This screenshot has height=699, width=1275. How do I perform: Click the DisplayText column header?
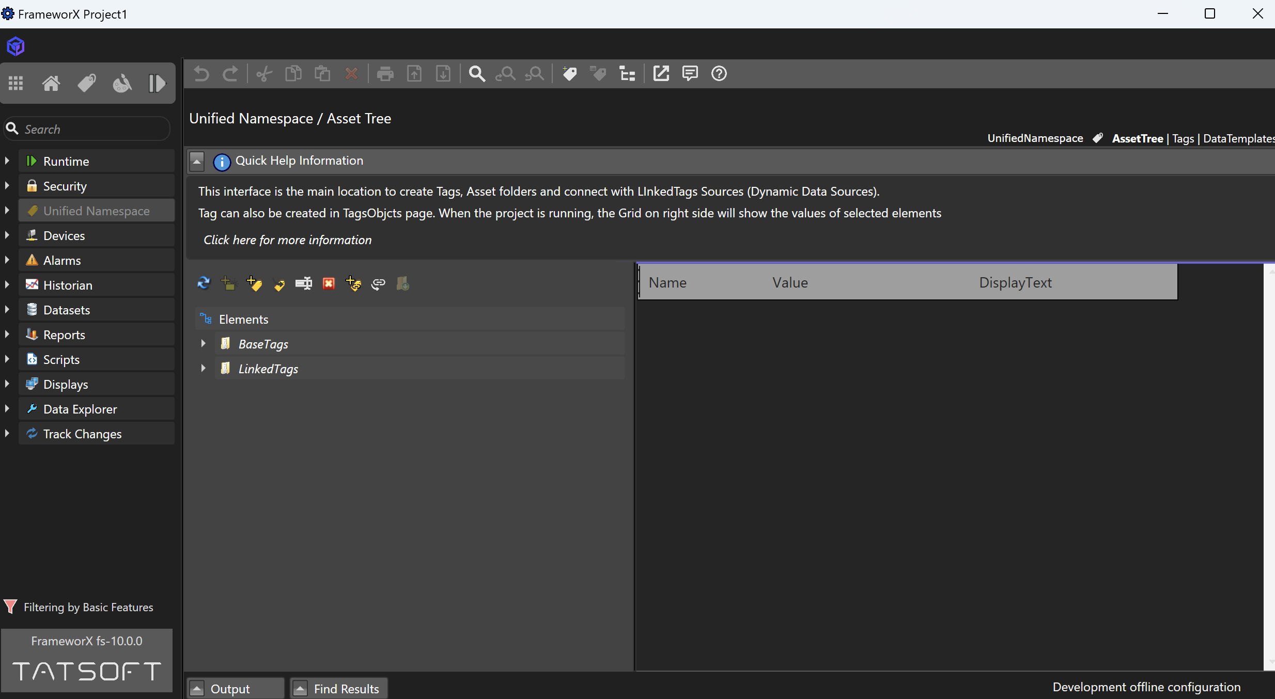click(1015, 283)
